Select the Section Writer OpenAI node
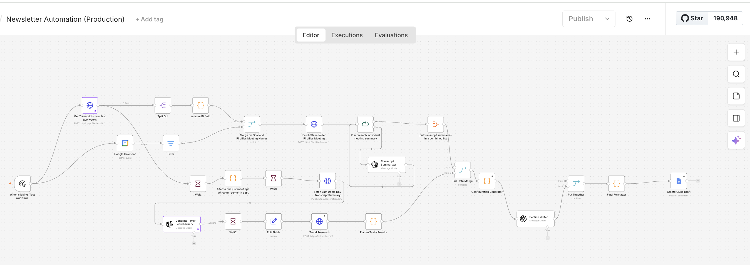Screen dimensions: 750x265 pyautogui.click(x=535, y=219)
